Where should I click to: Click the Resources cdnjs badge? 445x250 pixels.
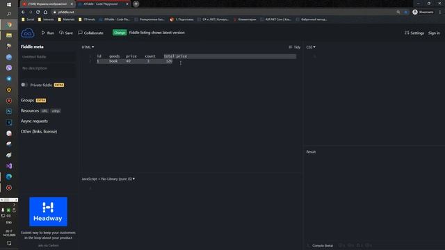(56, 111)
